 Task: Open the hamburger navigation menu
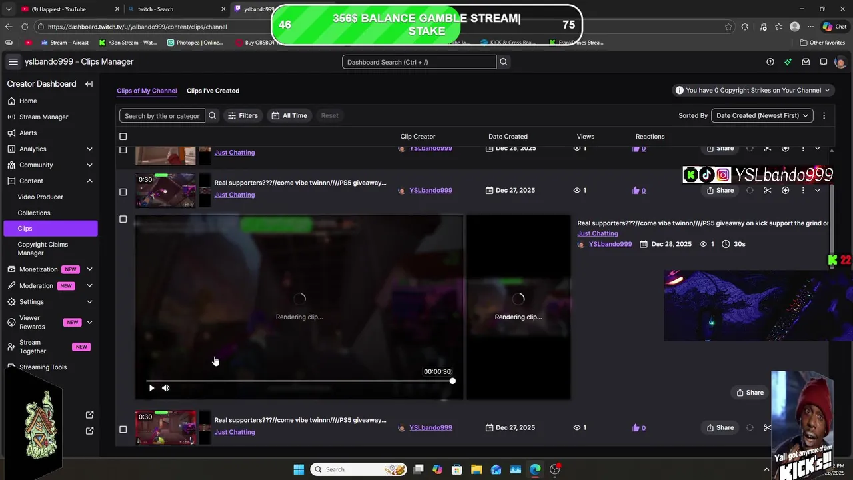click(x=13, y=62)
